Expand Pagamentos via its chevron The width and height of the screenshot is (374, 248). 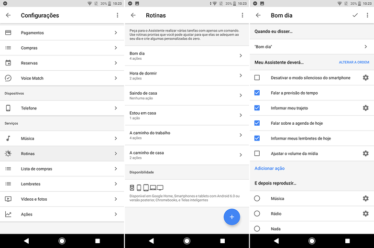pyautogui.click(x=116, y=32)
